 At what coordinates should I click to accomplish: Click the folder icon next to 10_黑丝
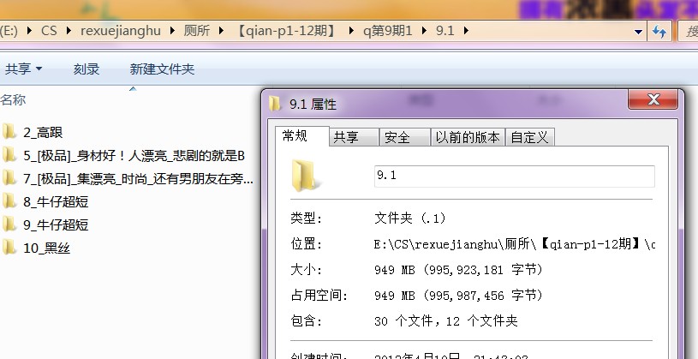point(10,248)
